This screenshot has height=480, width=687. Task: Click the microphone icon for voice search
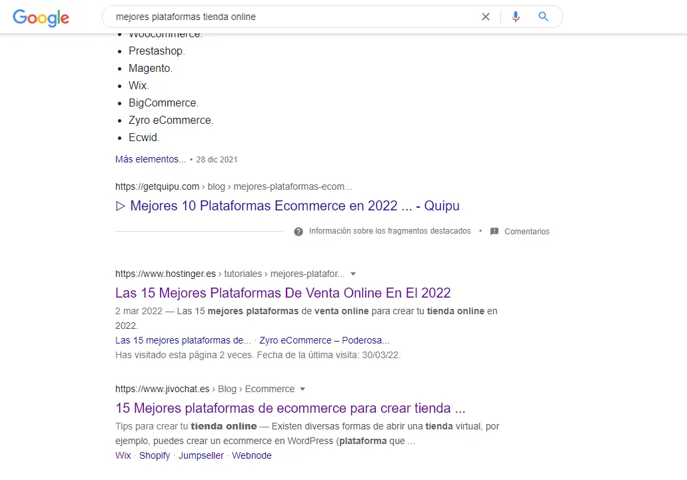(515, 17)
